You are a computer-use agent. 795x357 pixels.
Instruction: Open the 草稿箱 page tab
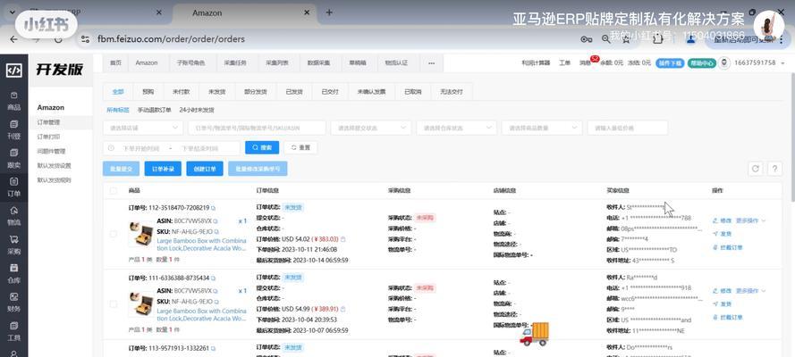point(357,63)
